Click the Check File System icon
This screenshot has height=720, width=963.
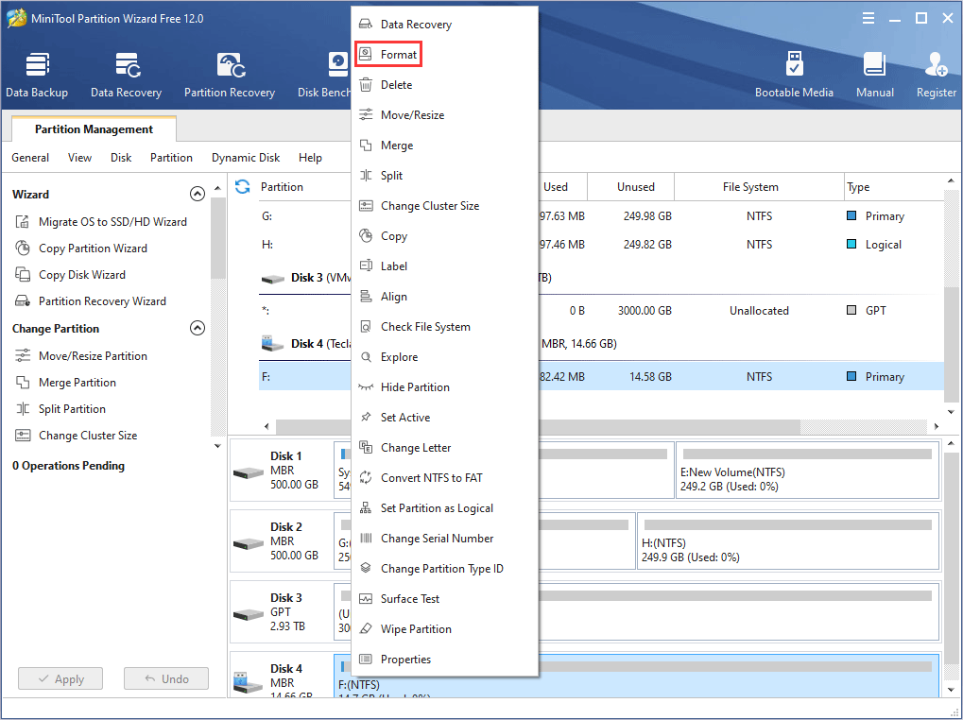click(366, 327)
